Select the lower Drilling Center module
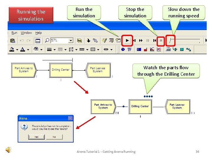The height and width of the screenshot is (159, 212). 140,107
